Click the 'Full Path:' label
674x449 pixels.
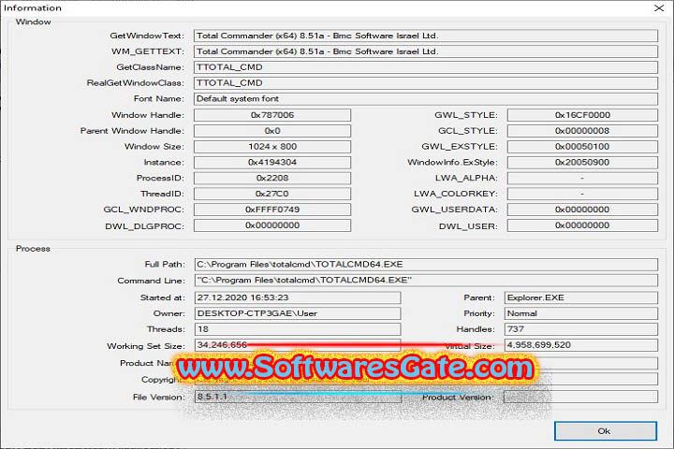(165, 264)
